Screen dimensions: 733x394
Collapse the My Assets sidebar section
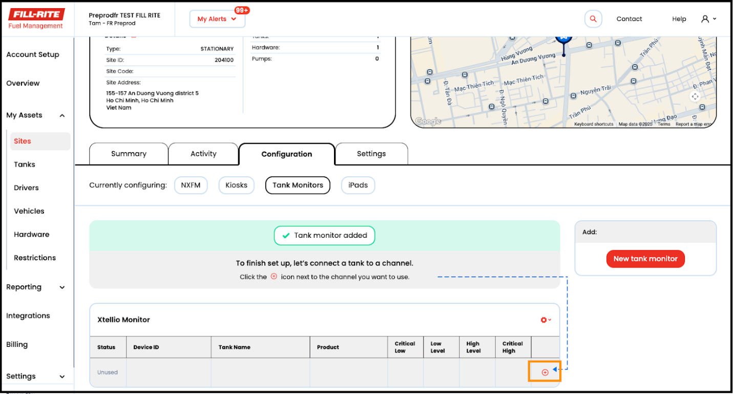(x=62, y=115)
